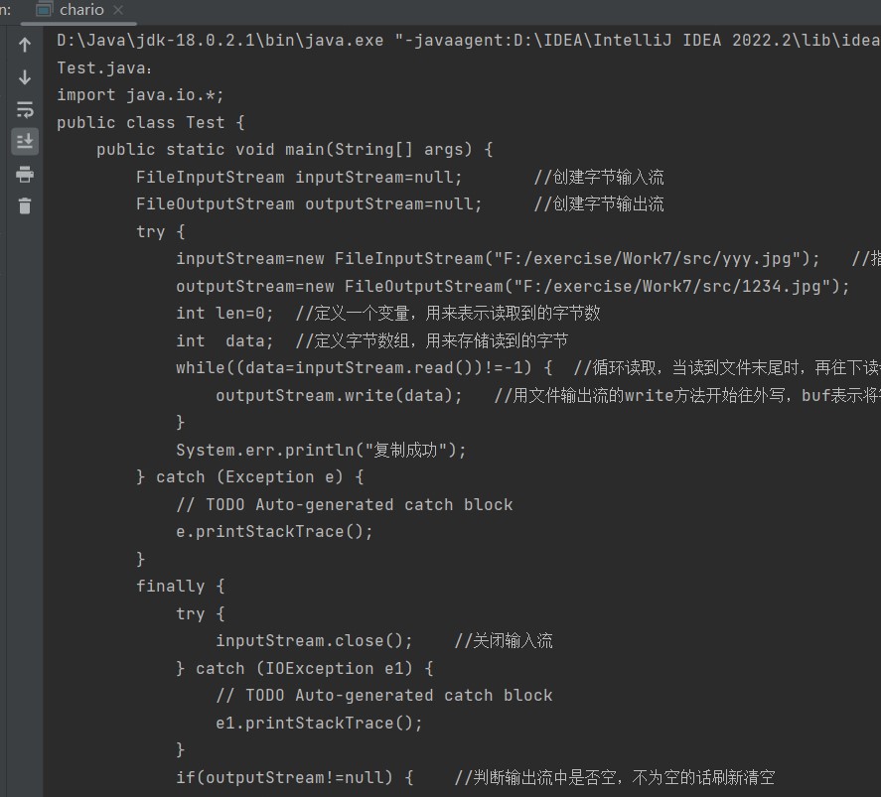Click the "import java.io.*;" line

(140, 95)
